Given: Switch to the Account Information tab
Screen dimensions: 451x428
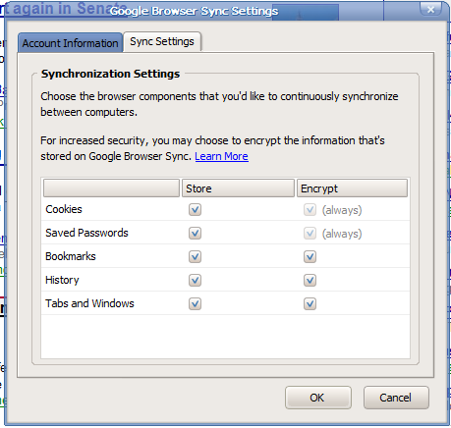Looking at the screenshot, I should 70,43.
